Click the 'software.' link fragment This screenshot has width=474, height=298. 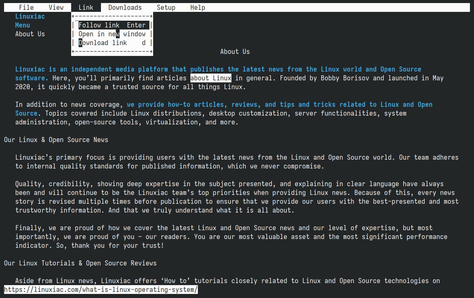point(32,78)
